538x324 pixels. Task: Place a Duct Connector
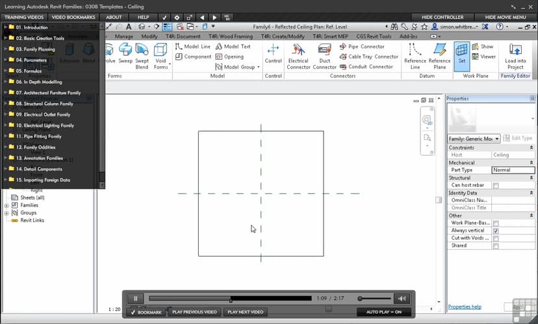(324, 56)
